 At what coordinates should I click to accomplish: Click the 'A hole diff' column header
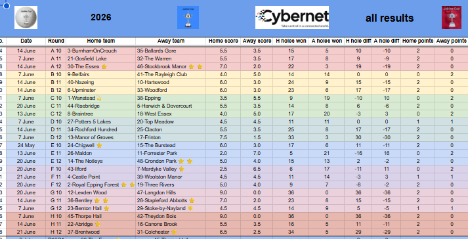click(x=386, y=41)
